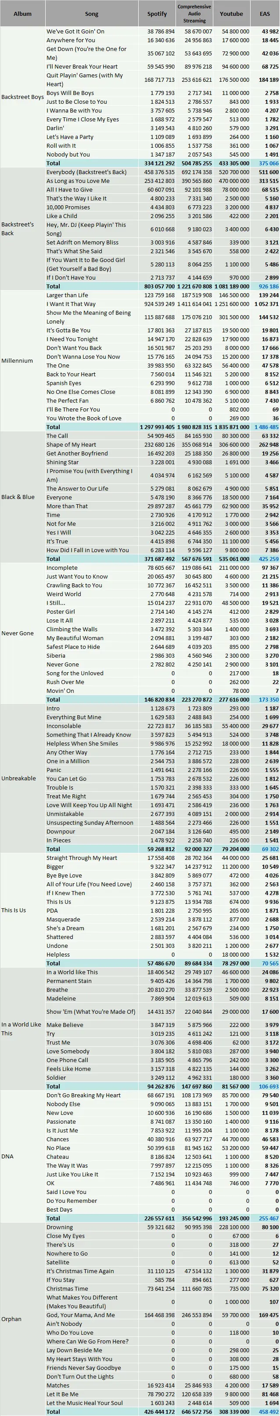Click the EAS column header
This screenshot has height=1416, width=280.
265,14
